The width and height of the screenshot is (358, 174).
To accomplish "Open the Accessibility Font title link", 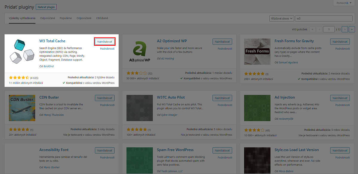I will point(54,150).
